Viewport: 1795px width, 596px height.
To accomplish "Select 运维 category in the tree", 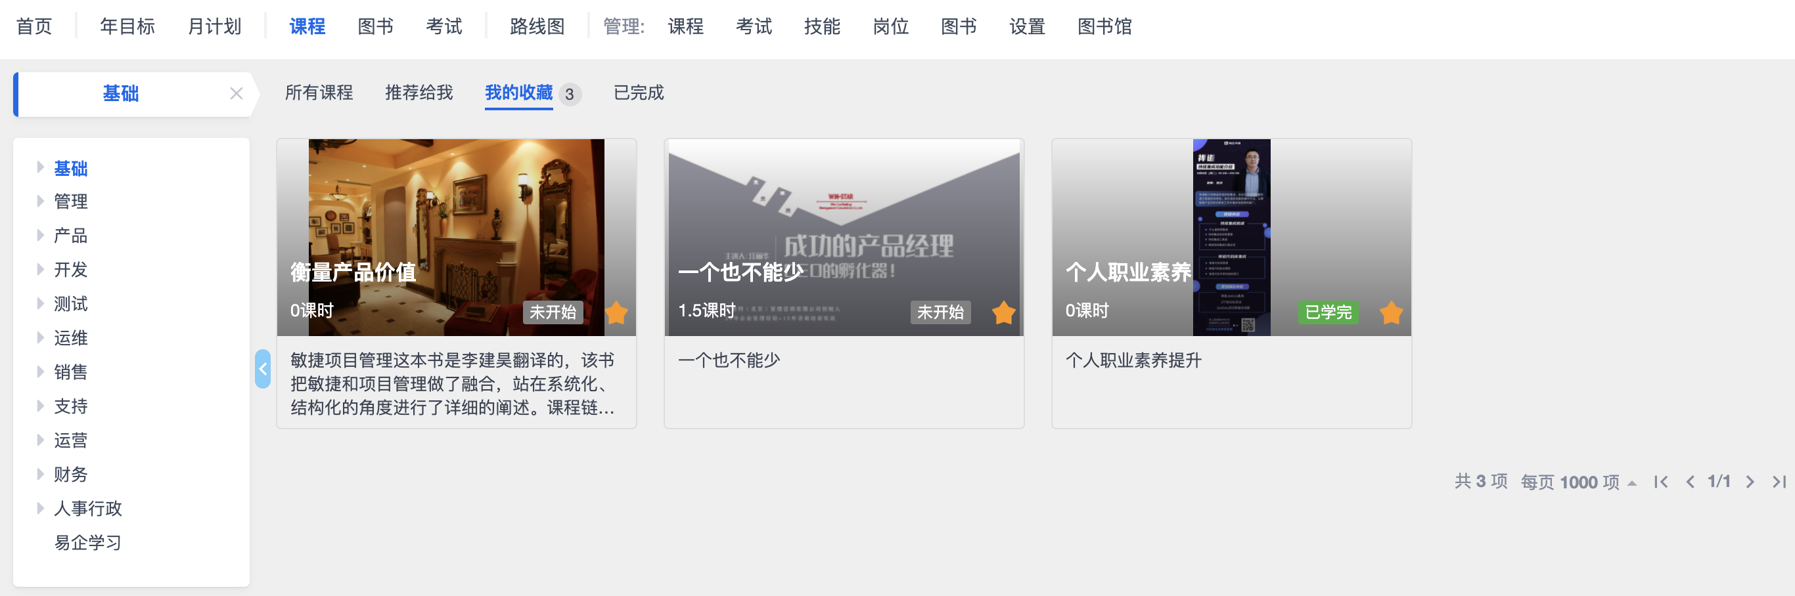I will pyautogui.click(x=70, y=339).
